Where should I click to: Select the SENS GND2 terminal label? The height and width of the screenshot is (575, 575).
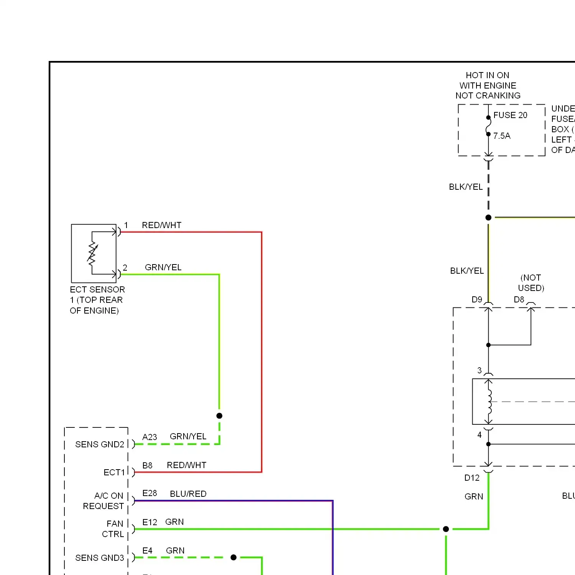point(100,444)
